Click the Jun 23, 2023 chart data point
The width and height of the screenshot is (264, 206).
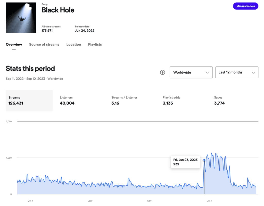204,160
